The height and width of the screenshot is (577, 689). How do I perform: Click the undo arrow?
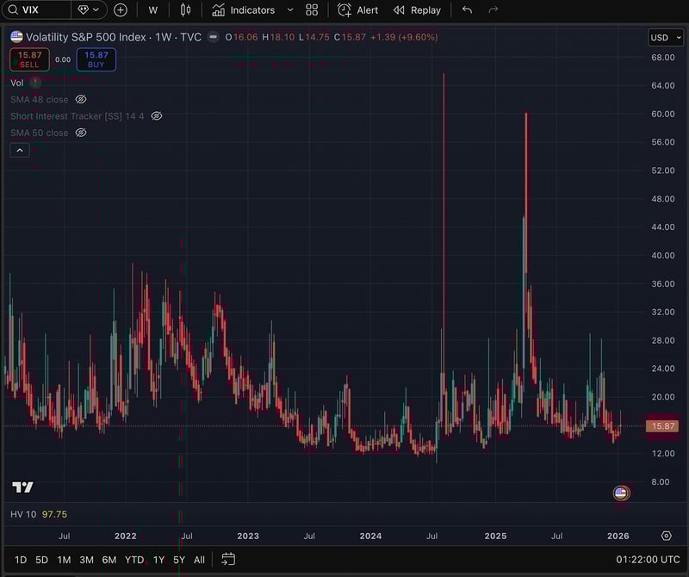click(466, 9)
